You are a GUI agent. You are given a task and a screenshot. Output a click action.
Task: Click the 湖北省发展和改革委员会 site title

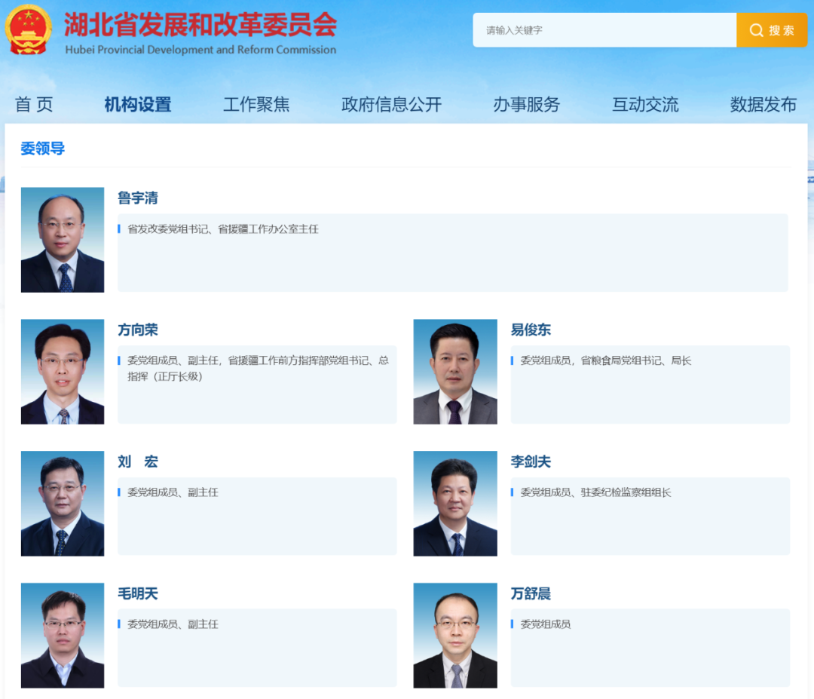click(x=200, y=26)
